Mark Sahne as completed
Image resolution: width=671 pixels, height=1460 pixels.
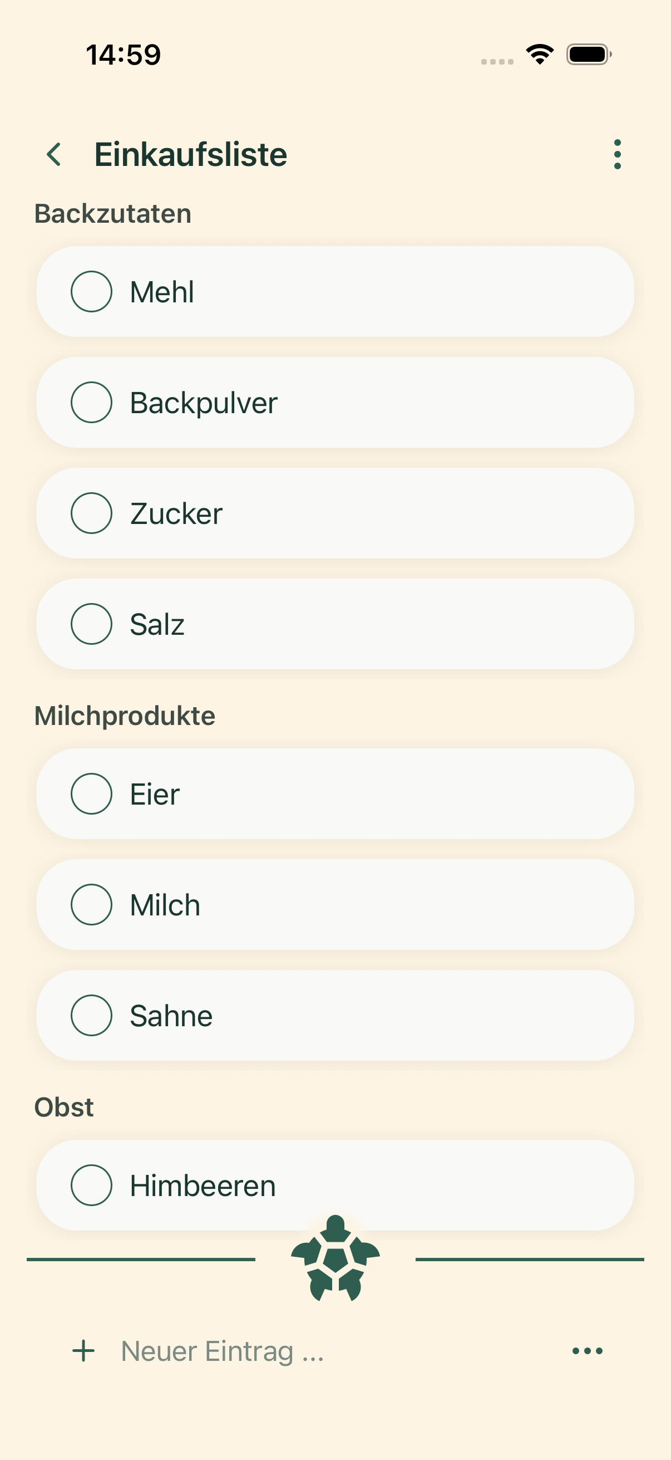pyautogui.click(x=91, y=1015)
